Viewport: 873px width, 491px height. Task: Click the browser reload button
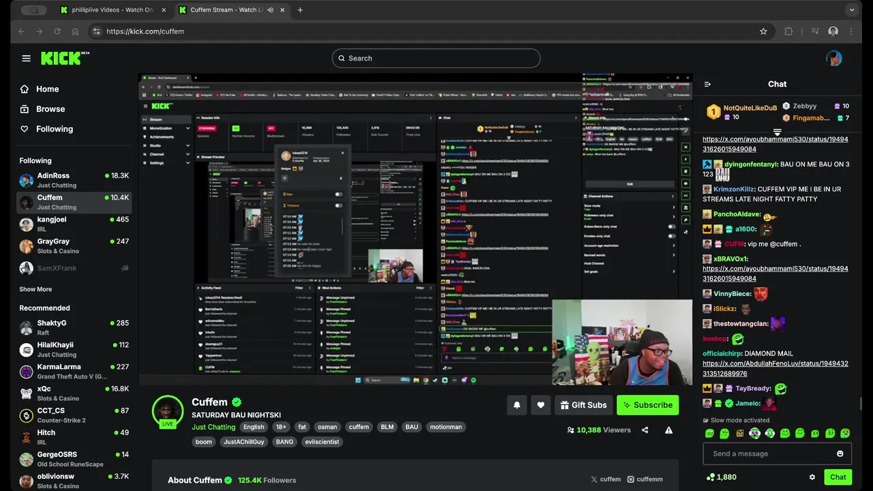(57, 31)
